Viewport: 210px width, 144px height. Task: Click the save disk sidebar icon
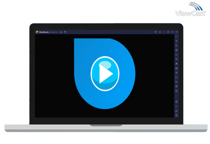click(x=177, y=68)
